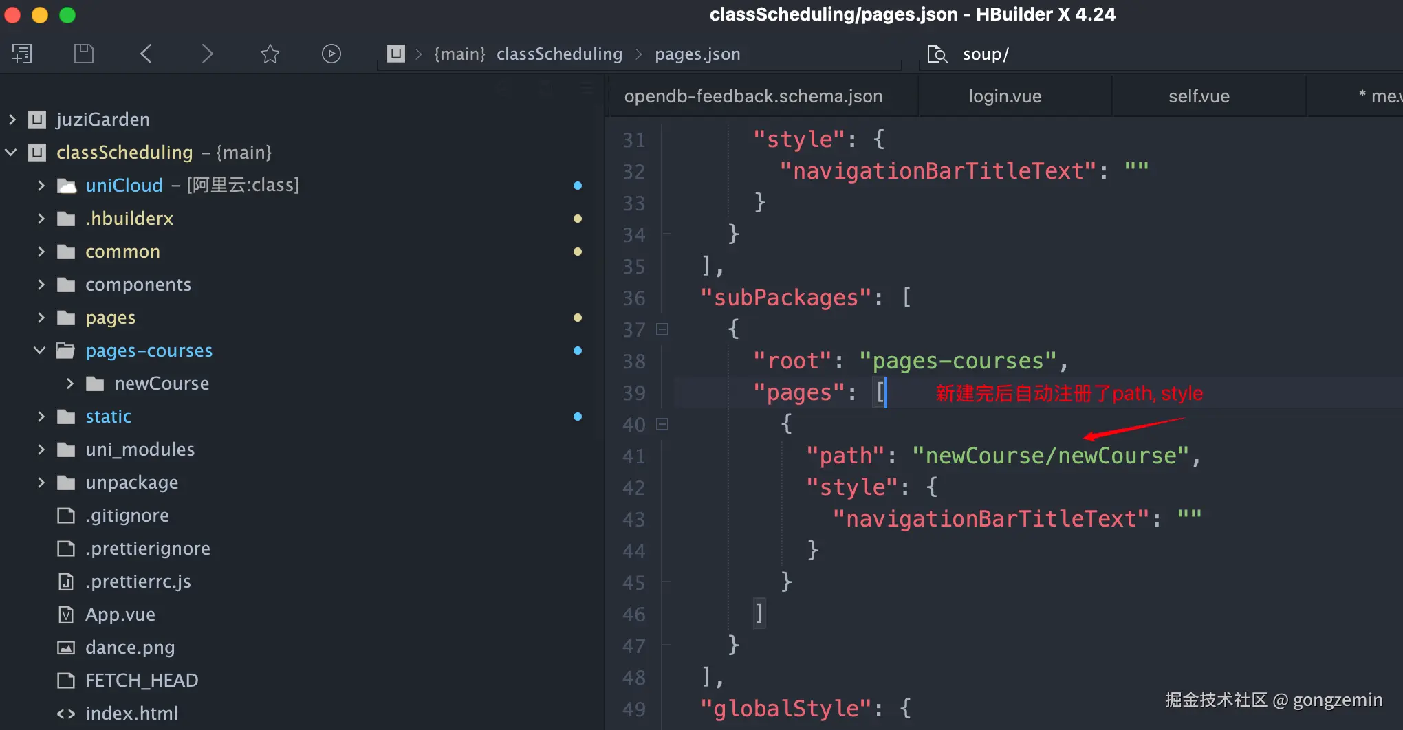Click the App.vue file icon

66,615
